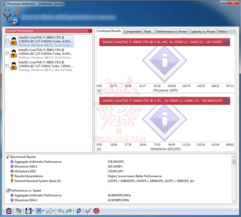
Task: Click the Performance vs. Speed clock icon
Action: coord(8,190)
